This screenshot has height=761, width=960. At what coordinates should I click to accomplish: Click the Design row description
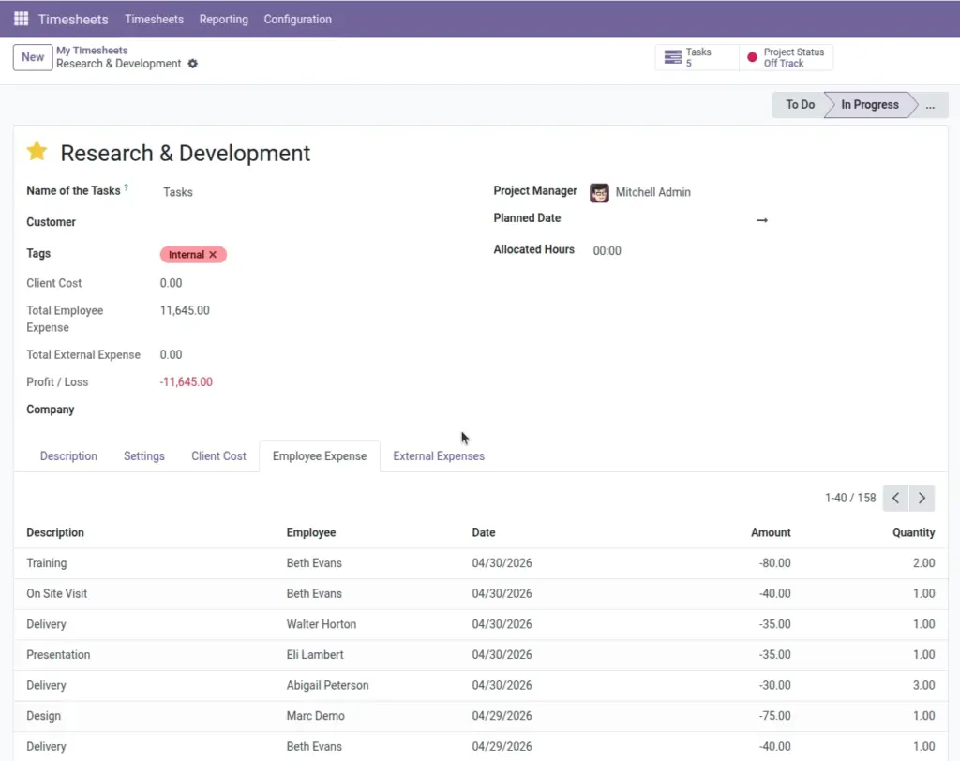43,716
